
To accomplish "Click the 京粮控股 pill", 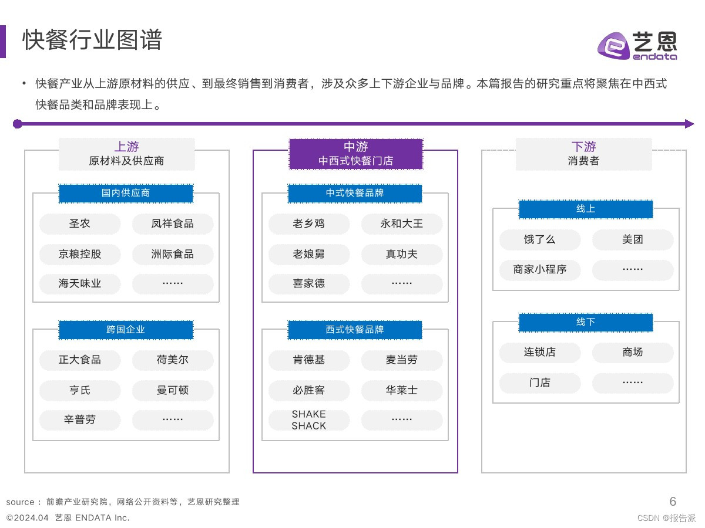I will point(80,255).
